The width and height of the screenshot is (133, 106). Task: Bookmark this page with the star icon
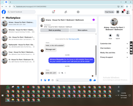point(122,6)
